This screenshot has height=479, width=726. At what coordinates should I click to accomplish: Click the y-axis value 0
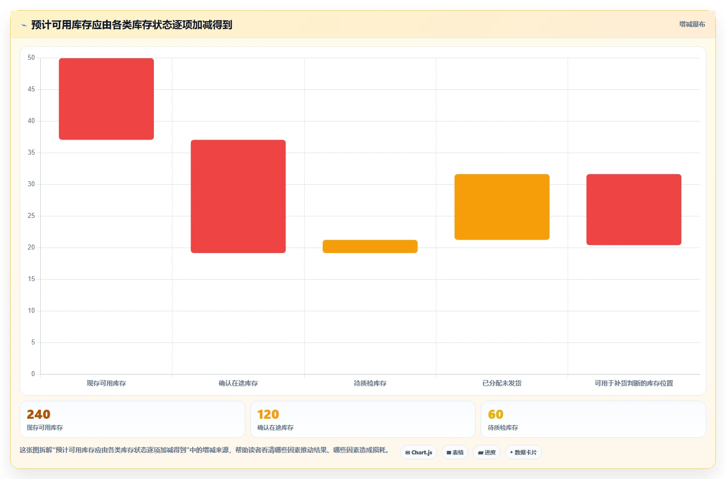(33, 374)
